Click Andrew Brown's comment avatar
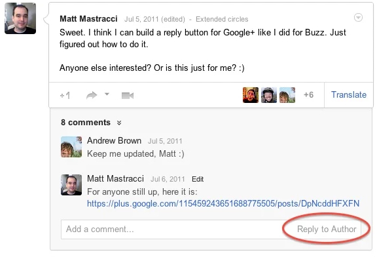This screenshot has height=257, width=377. (x=71, y=147)
